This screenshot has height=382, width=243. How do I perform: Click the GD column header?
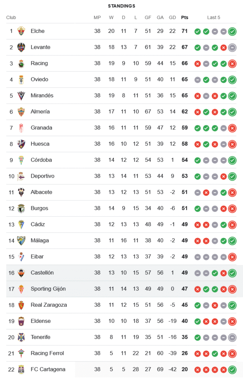172,18
